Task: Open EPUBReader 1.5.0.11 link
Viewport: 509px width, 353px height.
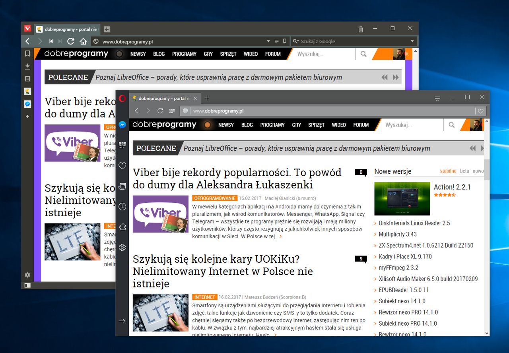Action: tap(404, 290)
